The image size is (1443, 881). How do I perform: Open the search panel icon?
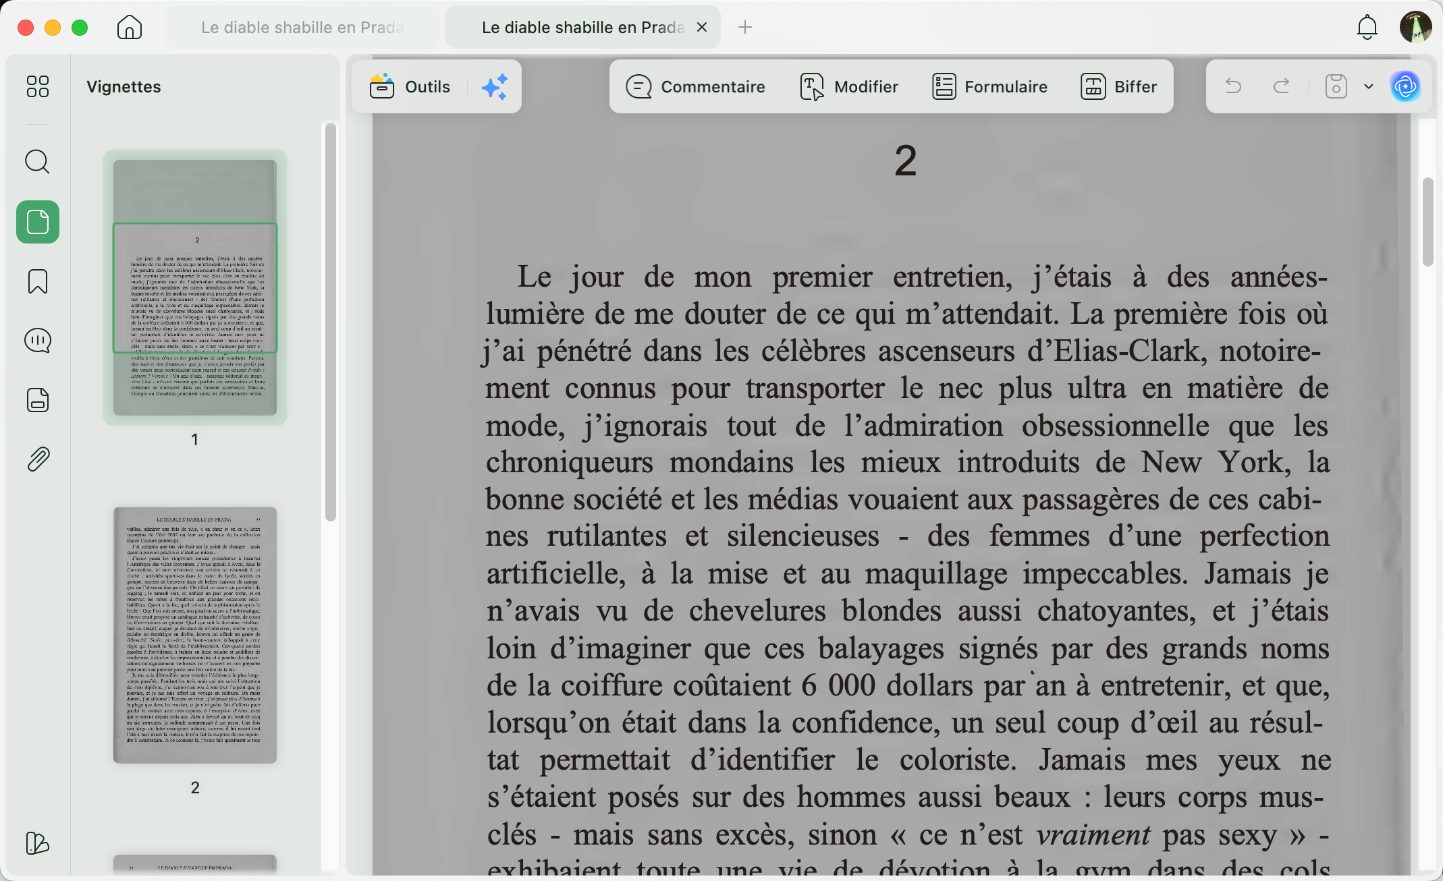pyautogui.click(x=38, y=162)
